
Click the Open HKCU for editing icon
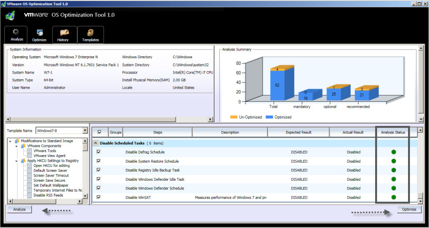(30, 166)
